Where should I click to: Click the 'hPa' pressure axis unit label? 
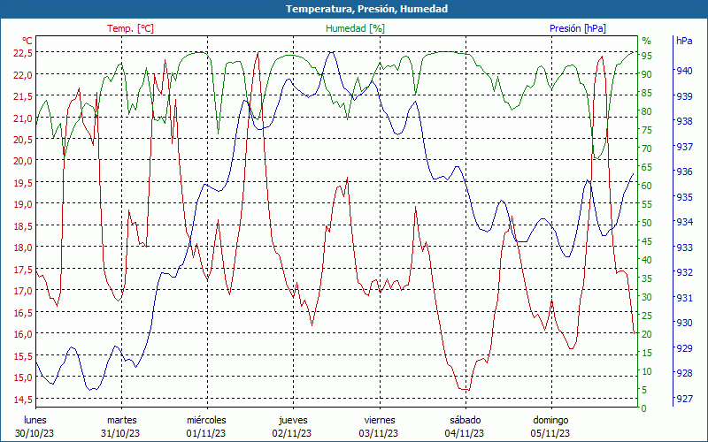pos(684,41)
